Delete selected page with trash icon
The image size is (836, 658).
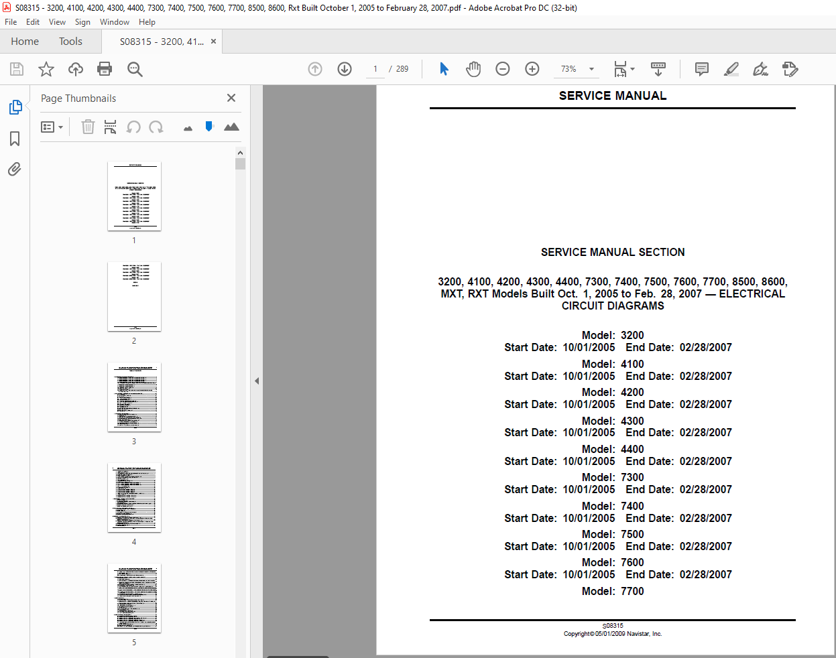[88, 127]
